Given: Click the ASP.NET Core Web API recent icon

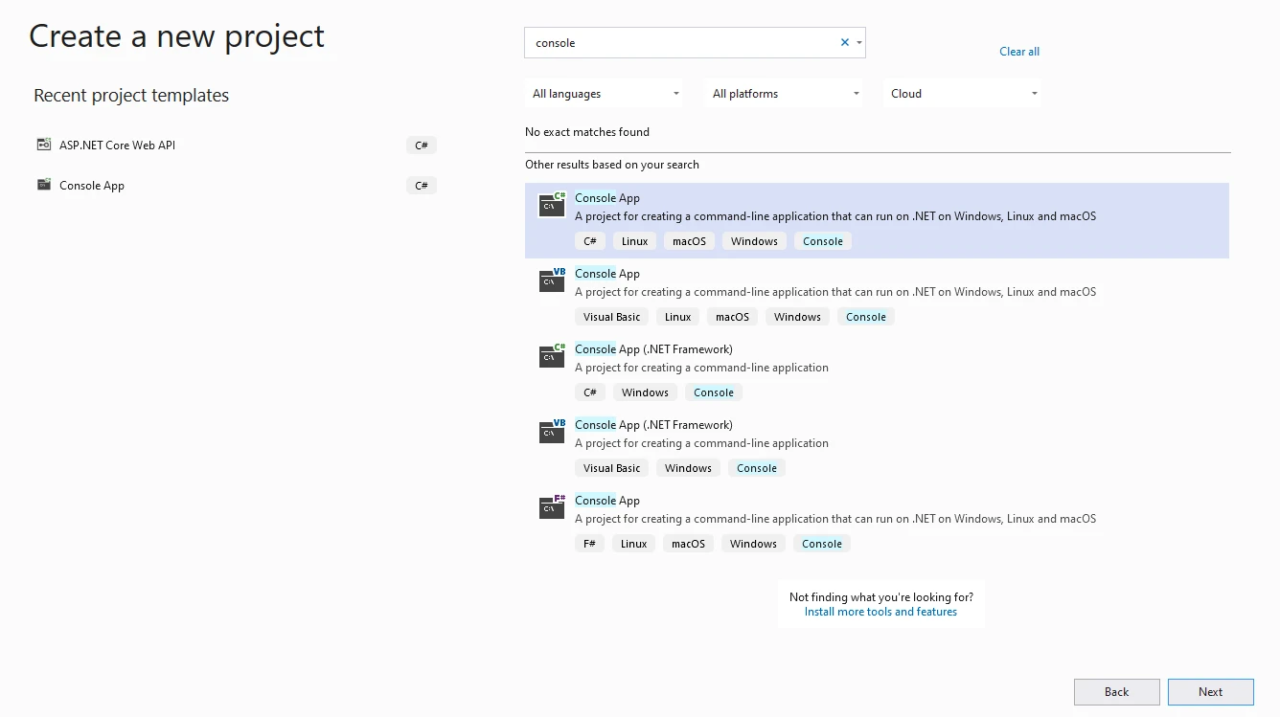Looking at the screenshot, I should (44, 146).
